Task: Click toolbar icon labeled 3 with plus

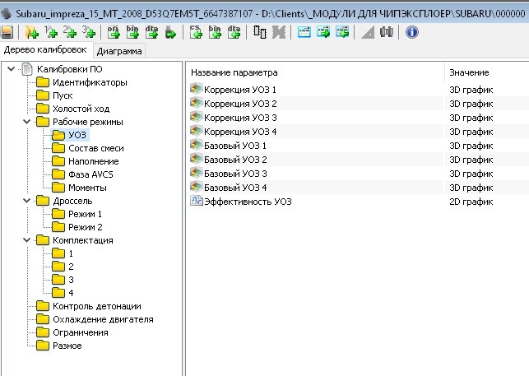Action: coord(88,32)
